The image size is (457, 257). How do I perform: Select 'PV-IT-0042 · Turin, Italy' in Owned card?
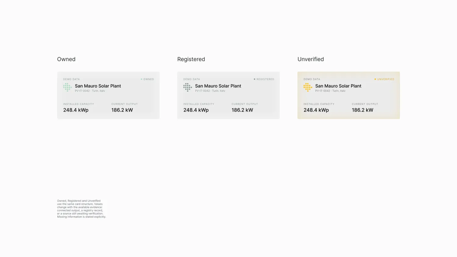click(x=90, y=91)
